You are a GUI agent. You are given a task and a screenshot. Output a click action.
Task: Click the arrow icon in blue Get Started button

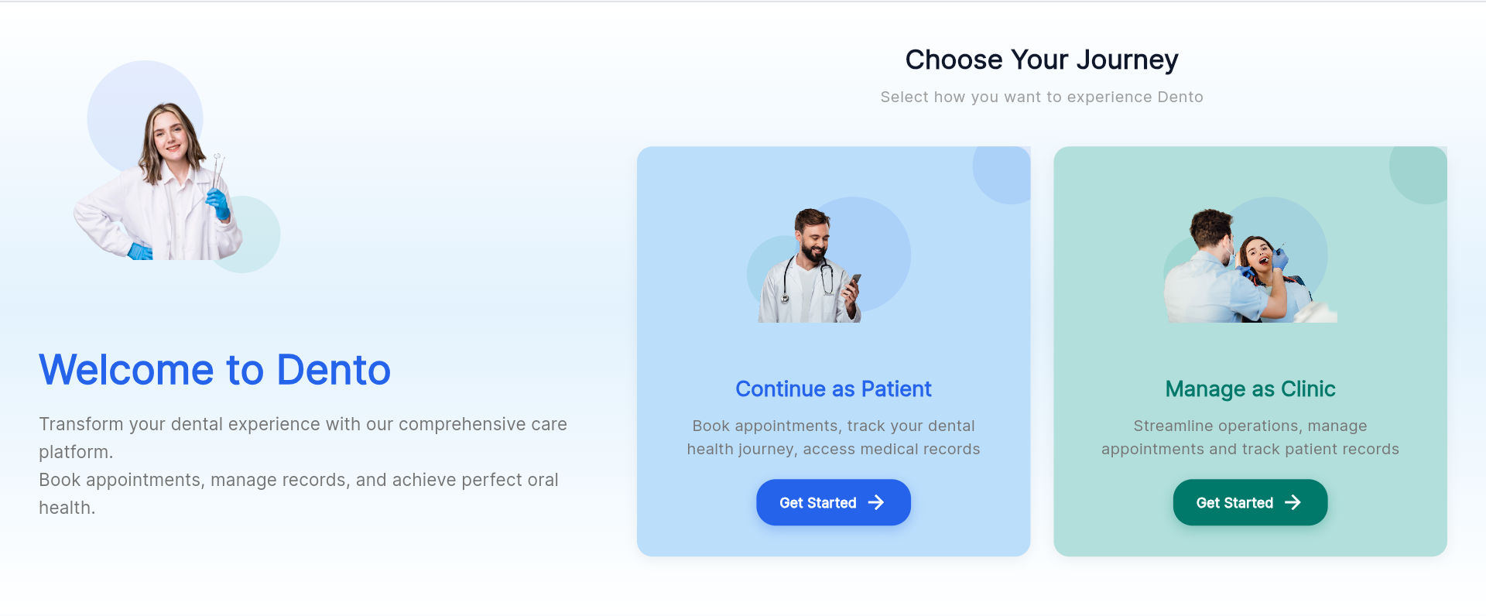(876, 502)
